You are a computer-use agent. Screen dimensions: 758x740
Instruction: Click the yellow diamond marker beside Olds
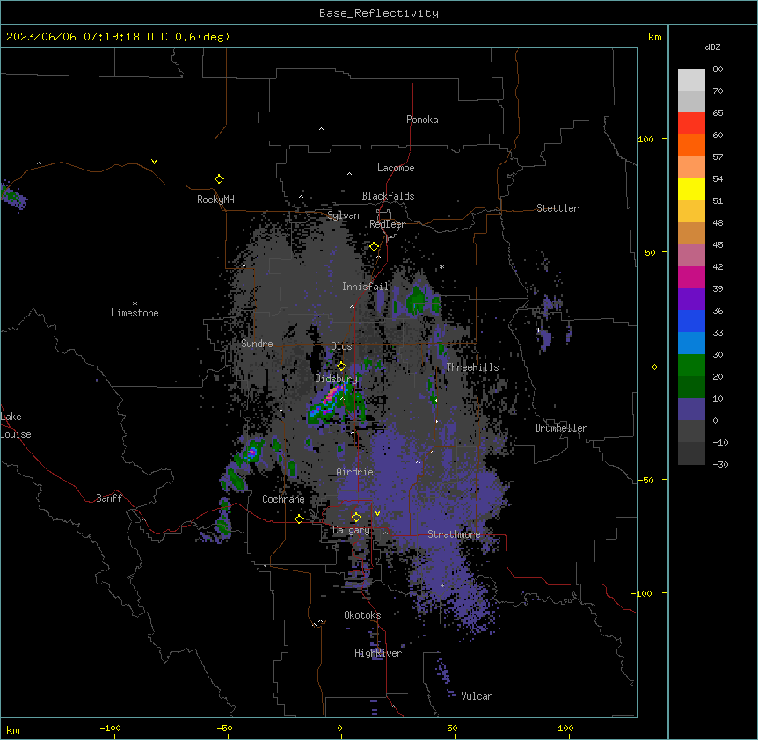click(341, 366)
